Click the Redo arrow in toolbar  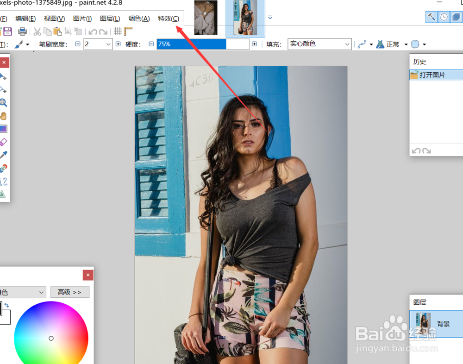tap(103, 31)
